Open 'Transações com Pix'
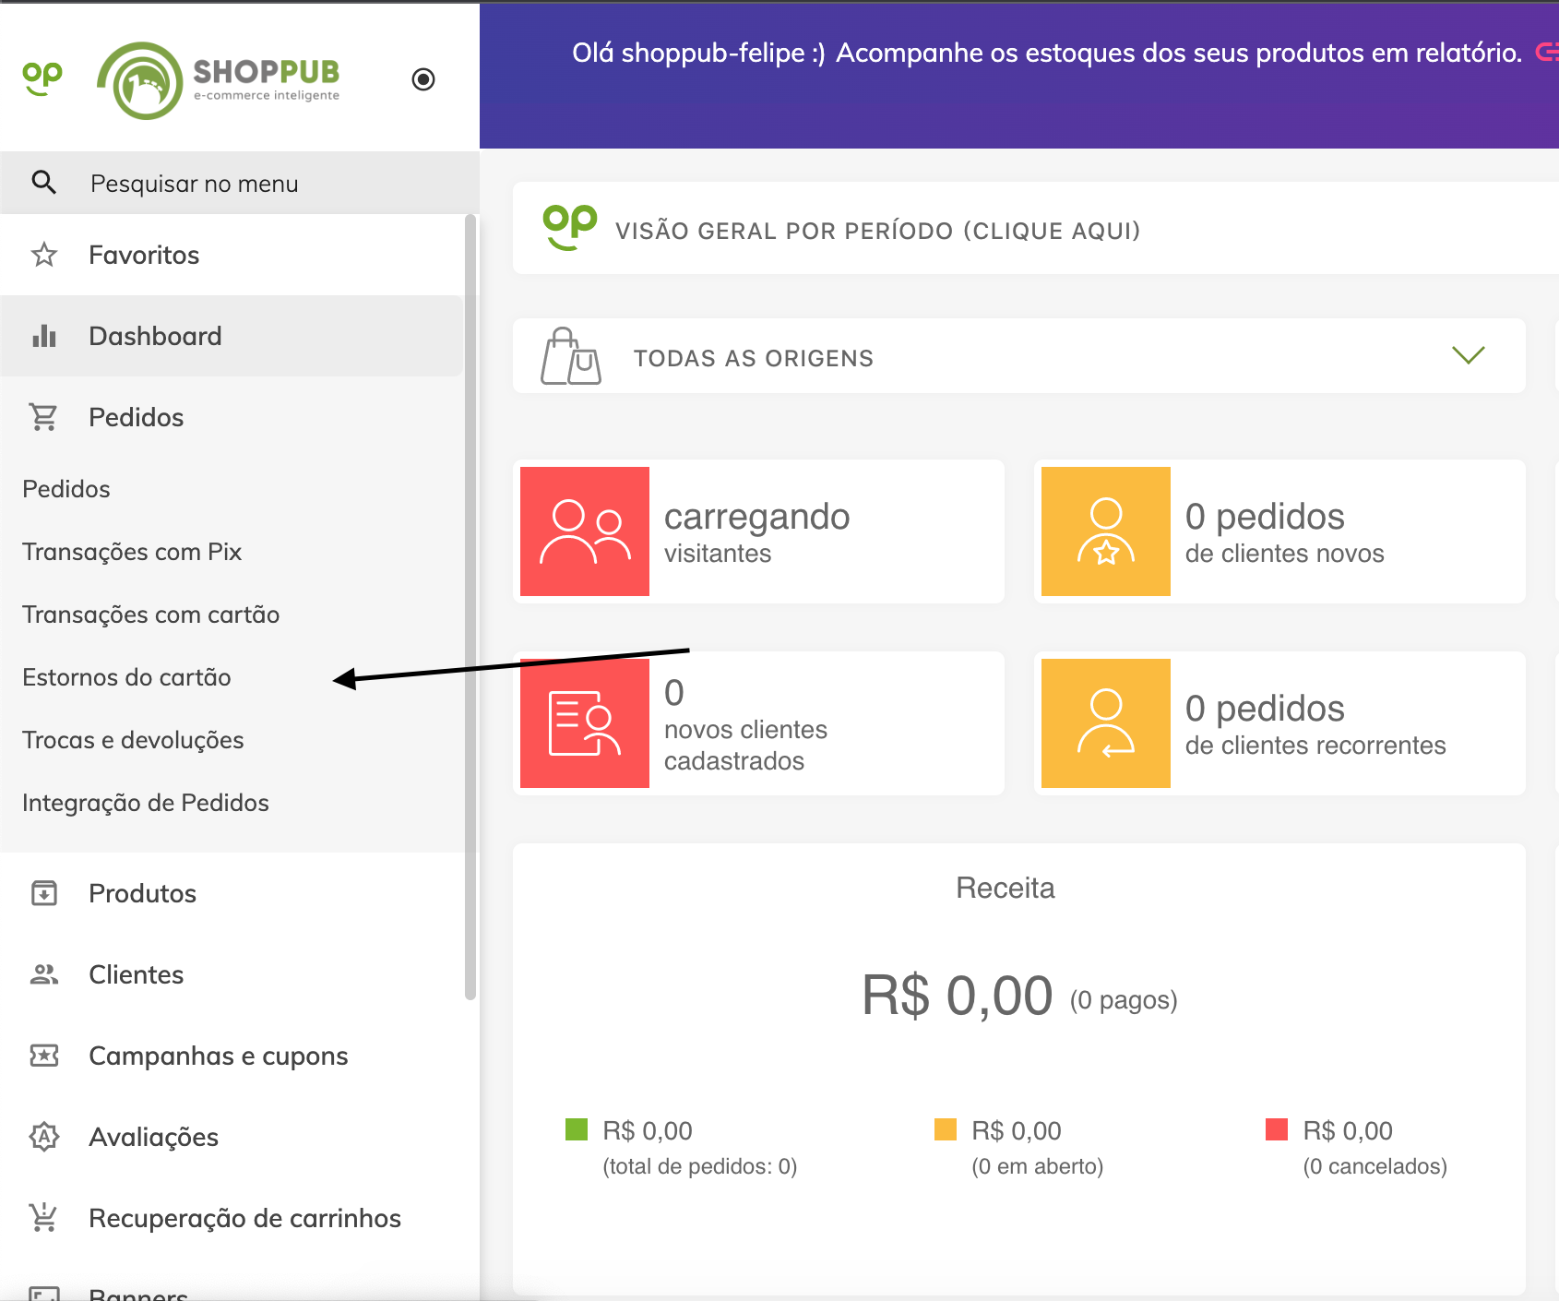 coord(132,552)
